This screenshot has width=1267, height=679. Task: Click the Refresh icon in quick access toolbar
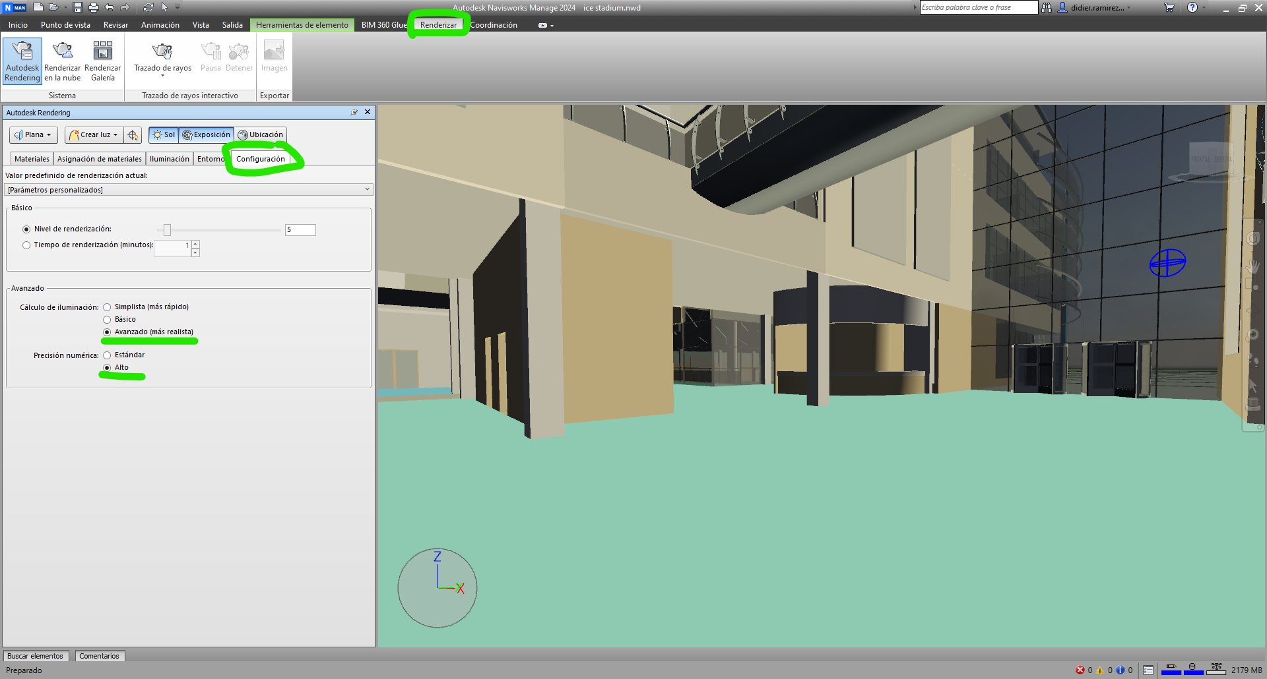pos(148,7)
